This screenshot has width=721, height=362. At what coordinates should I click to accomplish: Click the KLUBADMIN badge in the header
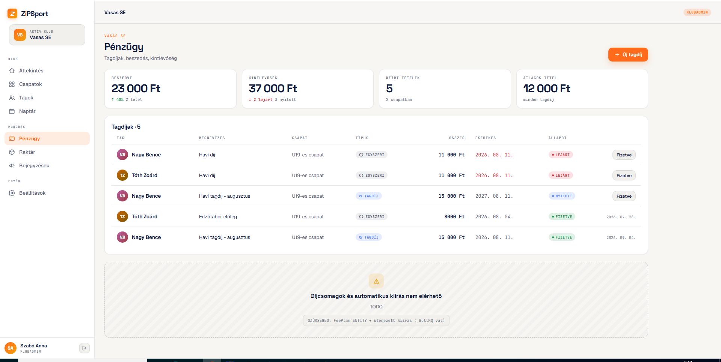click(697, 12)
